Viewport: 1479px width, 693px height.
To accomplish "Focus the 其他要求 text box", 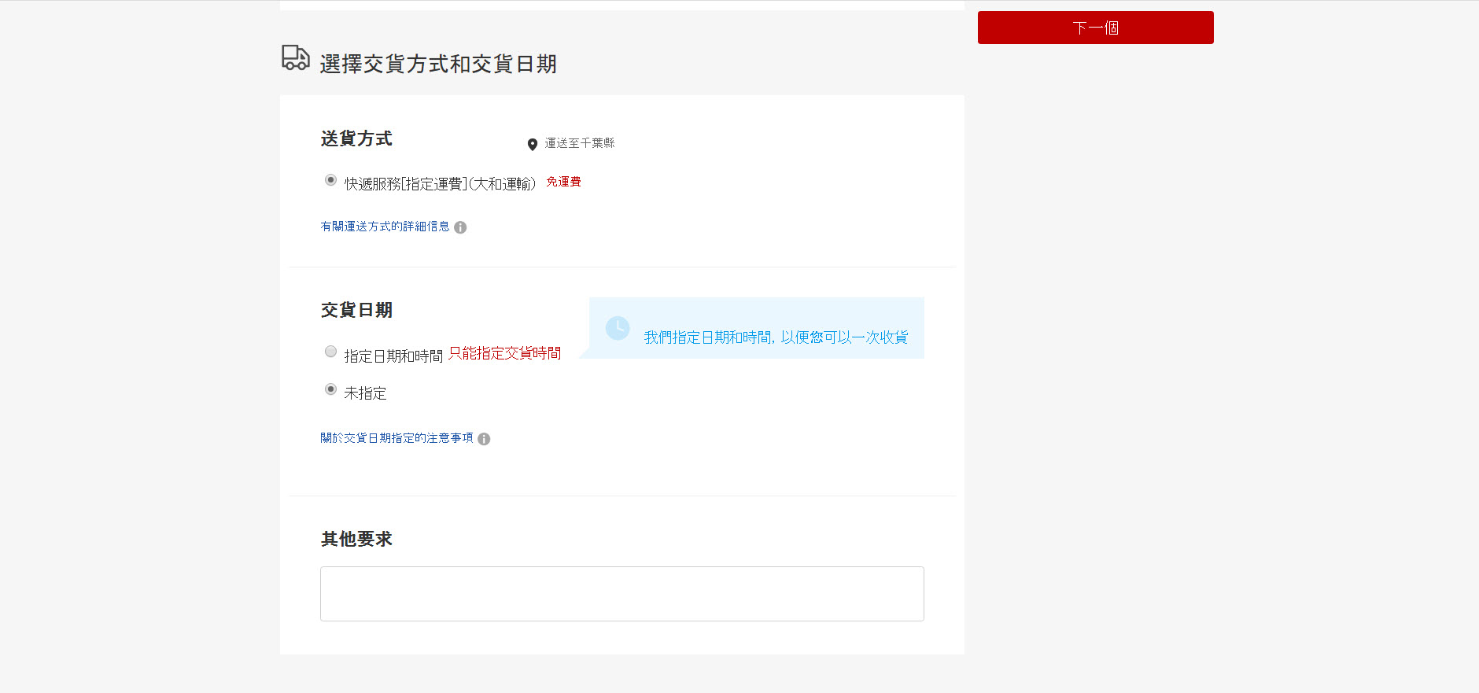I will [x=621, y=594].
